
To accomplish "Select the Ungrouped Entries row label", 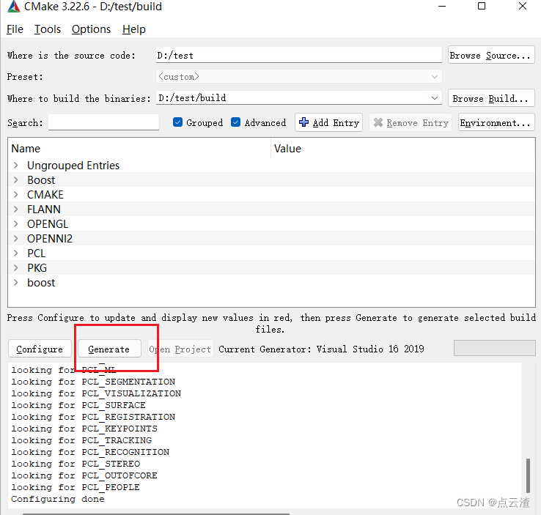I will tap(73, 166).
